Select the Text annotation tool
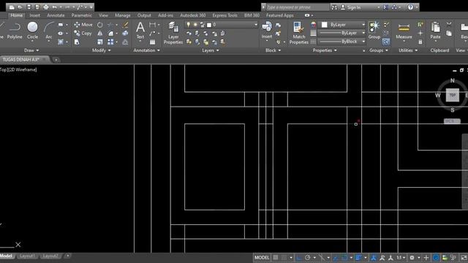This screenshot has width=468, height=263. (140, 31)
